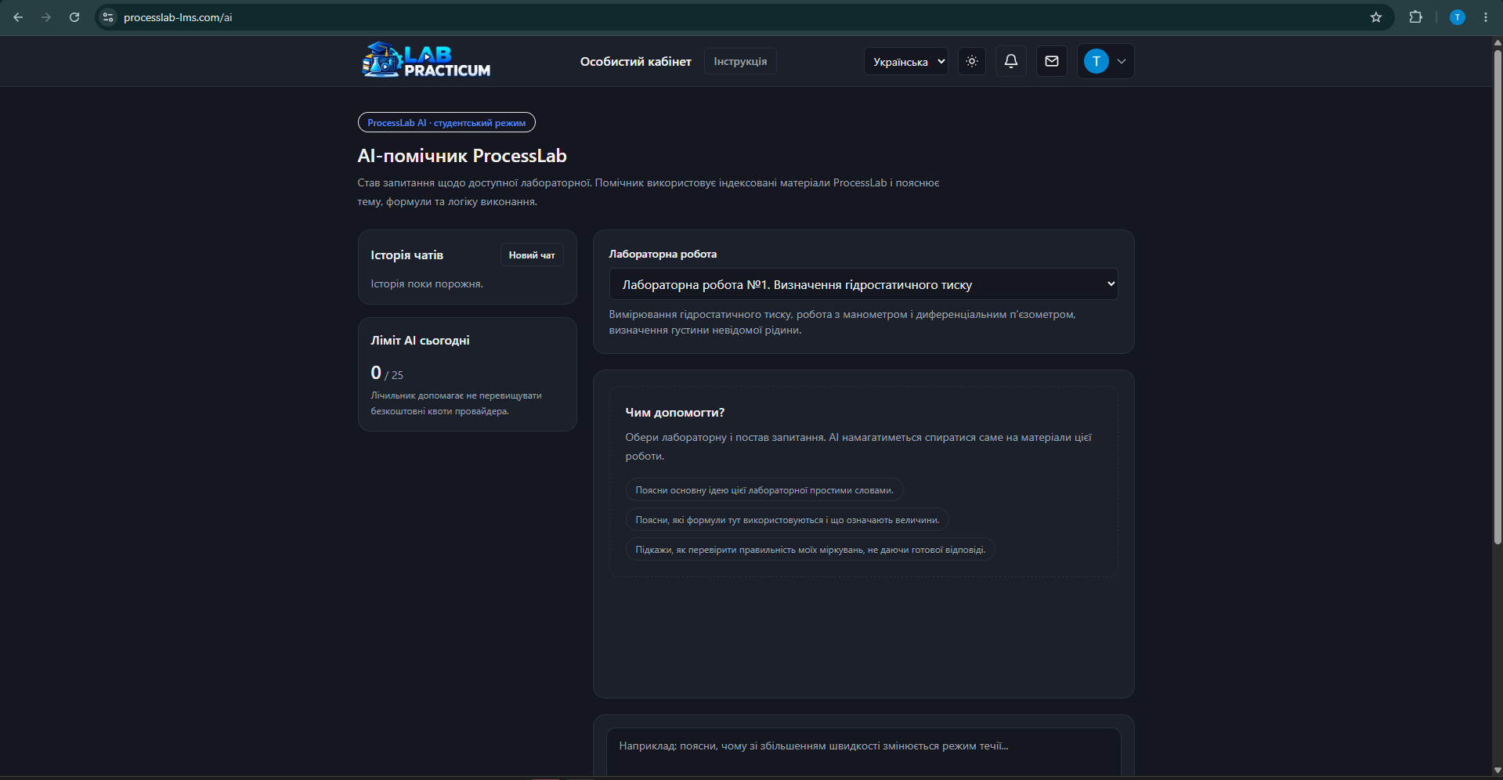
Task: View site information icon in address bar
Action: coord(108,17)
